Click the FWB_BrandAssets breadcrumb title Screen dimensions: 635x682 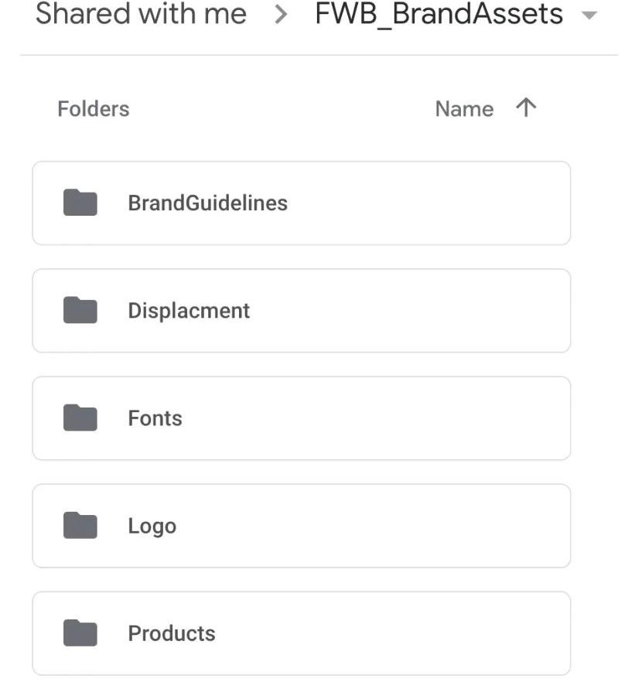439,14
